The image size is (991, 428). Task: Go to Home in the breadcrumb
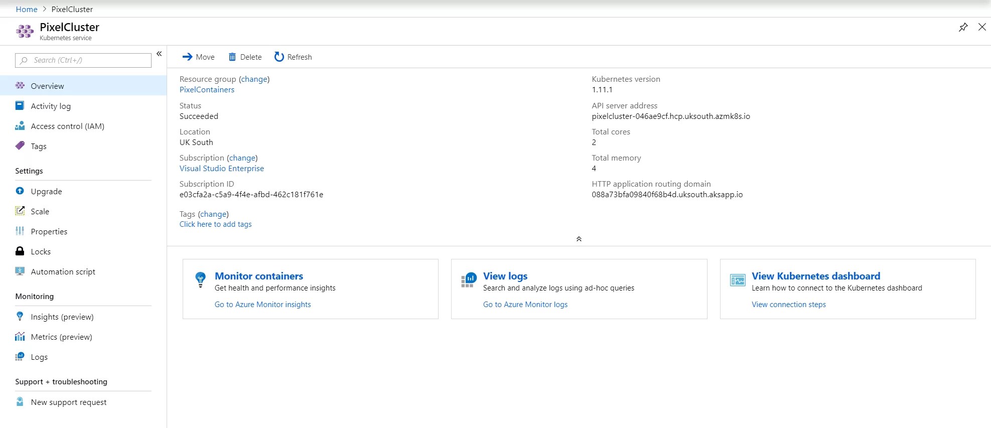pyautogui.click(x=27, y=9)
